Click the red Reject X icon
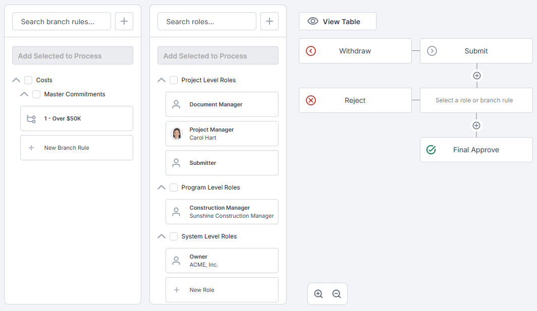This screenshot has width=537, height=311. coord(311,100)
